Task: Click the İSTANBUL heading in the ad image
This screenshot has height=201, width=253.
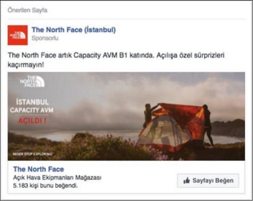Action: pos(32,102)
